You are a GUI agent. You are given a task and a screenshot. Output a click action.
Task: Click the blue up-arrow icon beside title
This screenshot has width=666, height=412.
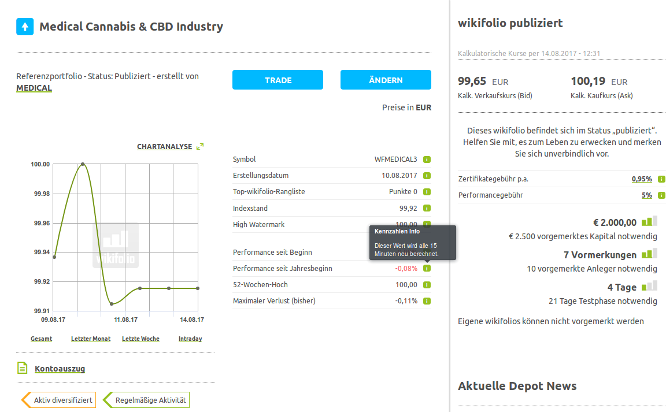(x=25, y=27)
